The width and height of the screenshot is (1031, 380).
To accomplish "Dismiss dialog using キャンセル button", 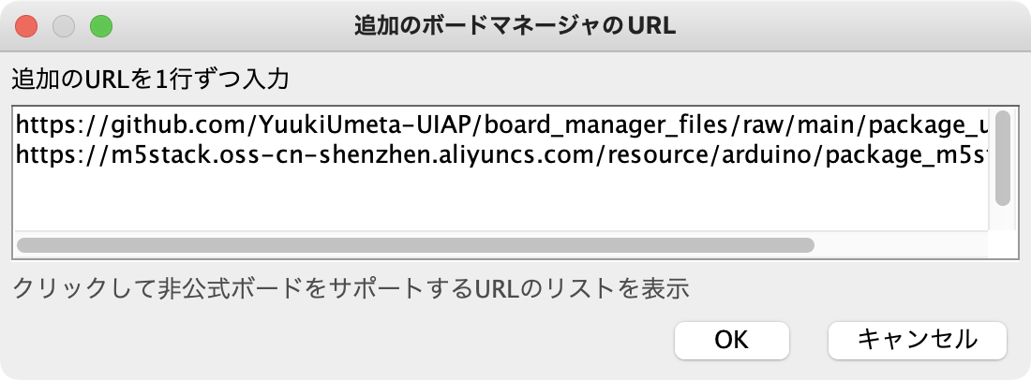I will tap(917, 340).
